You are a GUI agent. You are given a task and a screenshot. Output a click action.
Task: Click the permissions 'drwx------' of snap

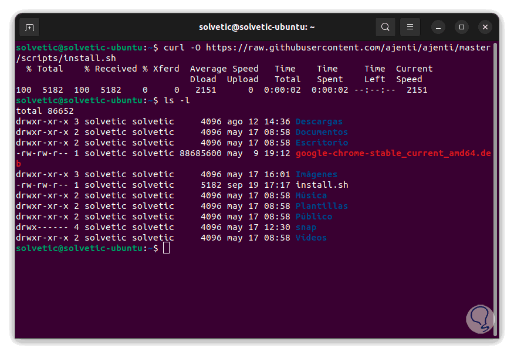(42, 227)
